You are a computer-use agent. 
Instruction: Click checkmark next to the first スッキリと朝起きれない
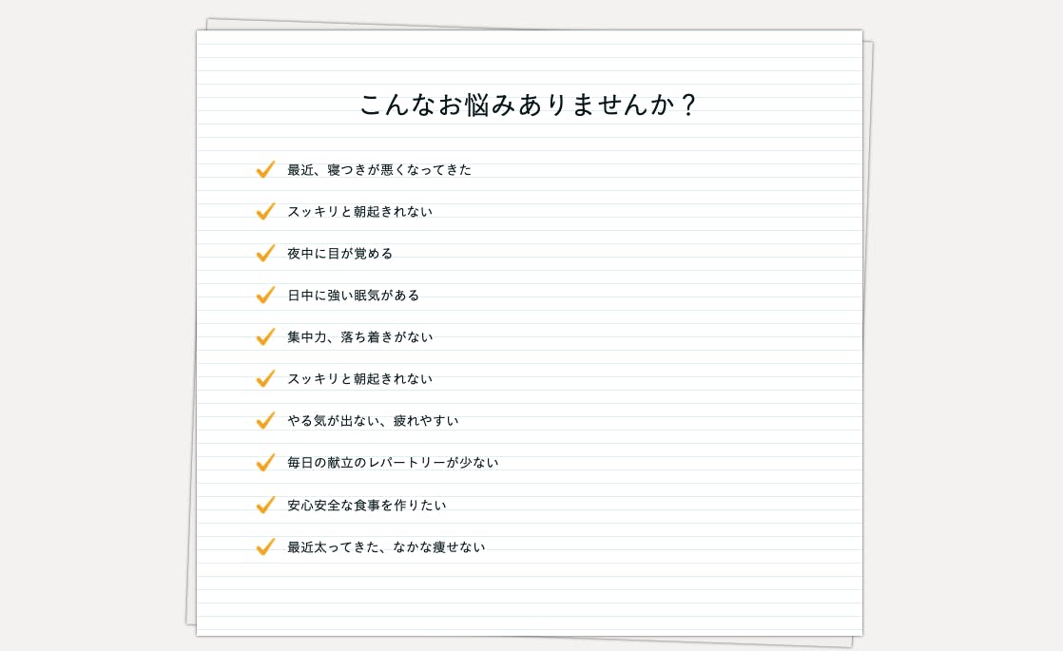pyautogui.click(x=265, y=211)
